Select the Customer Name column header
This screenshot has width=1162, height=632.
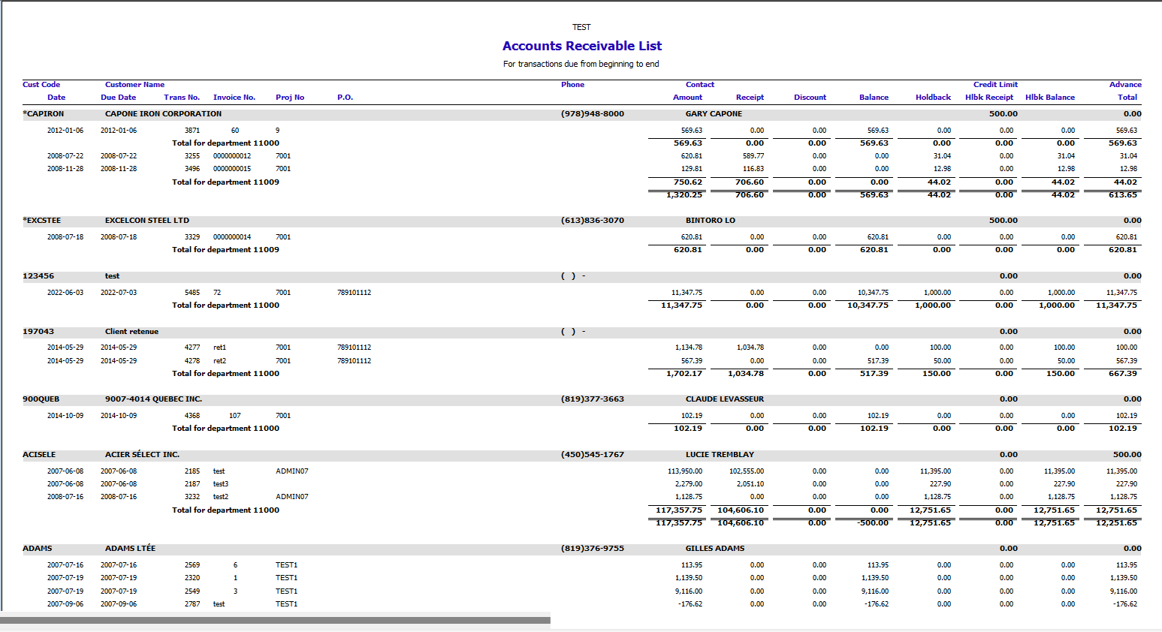134,85
